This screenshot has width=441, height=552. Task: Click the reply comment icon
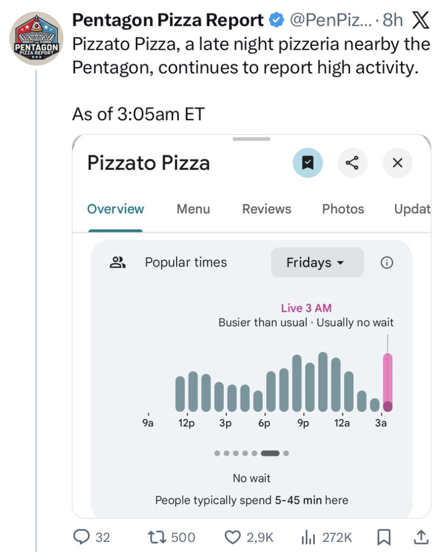pos(81,537)
